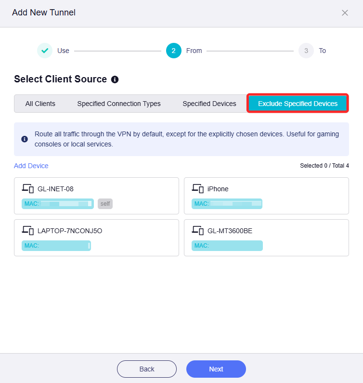
Task: Click the Selected 0 / Total 4 counter
Action: pyautogui.click(x=324, y=166)
